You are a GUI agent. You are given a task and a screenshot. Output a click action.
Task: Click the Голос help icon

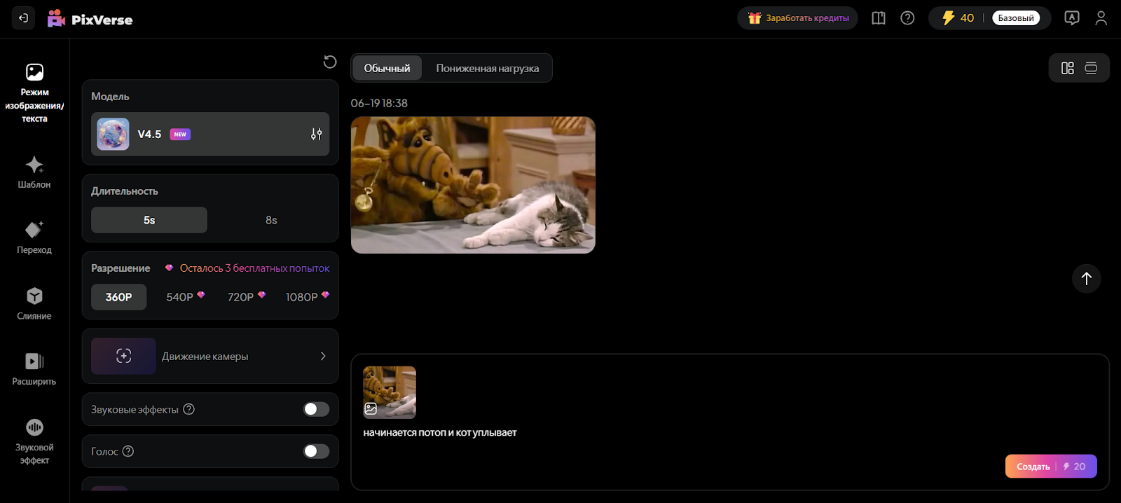click(128, 451)
